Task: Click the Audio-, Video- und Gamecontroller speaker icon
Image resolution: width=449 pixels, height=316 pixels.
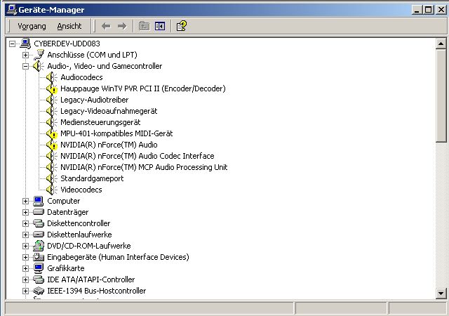Action: (x=39, y=66)
